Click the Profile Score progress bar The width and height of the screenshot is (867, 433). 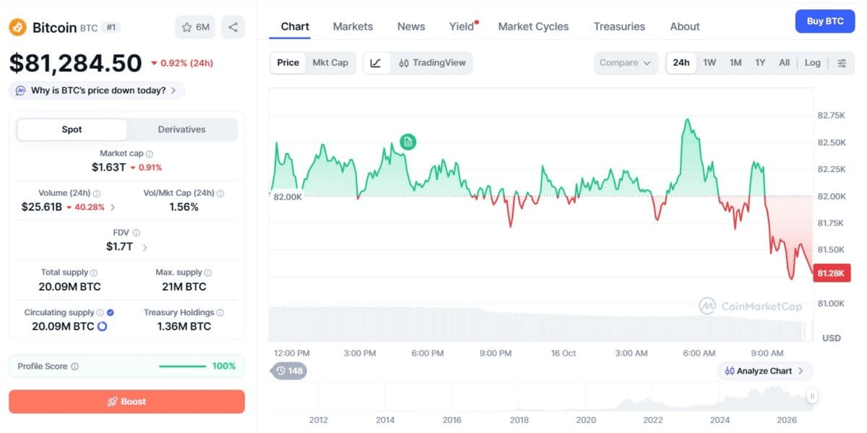pos(182,366)
